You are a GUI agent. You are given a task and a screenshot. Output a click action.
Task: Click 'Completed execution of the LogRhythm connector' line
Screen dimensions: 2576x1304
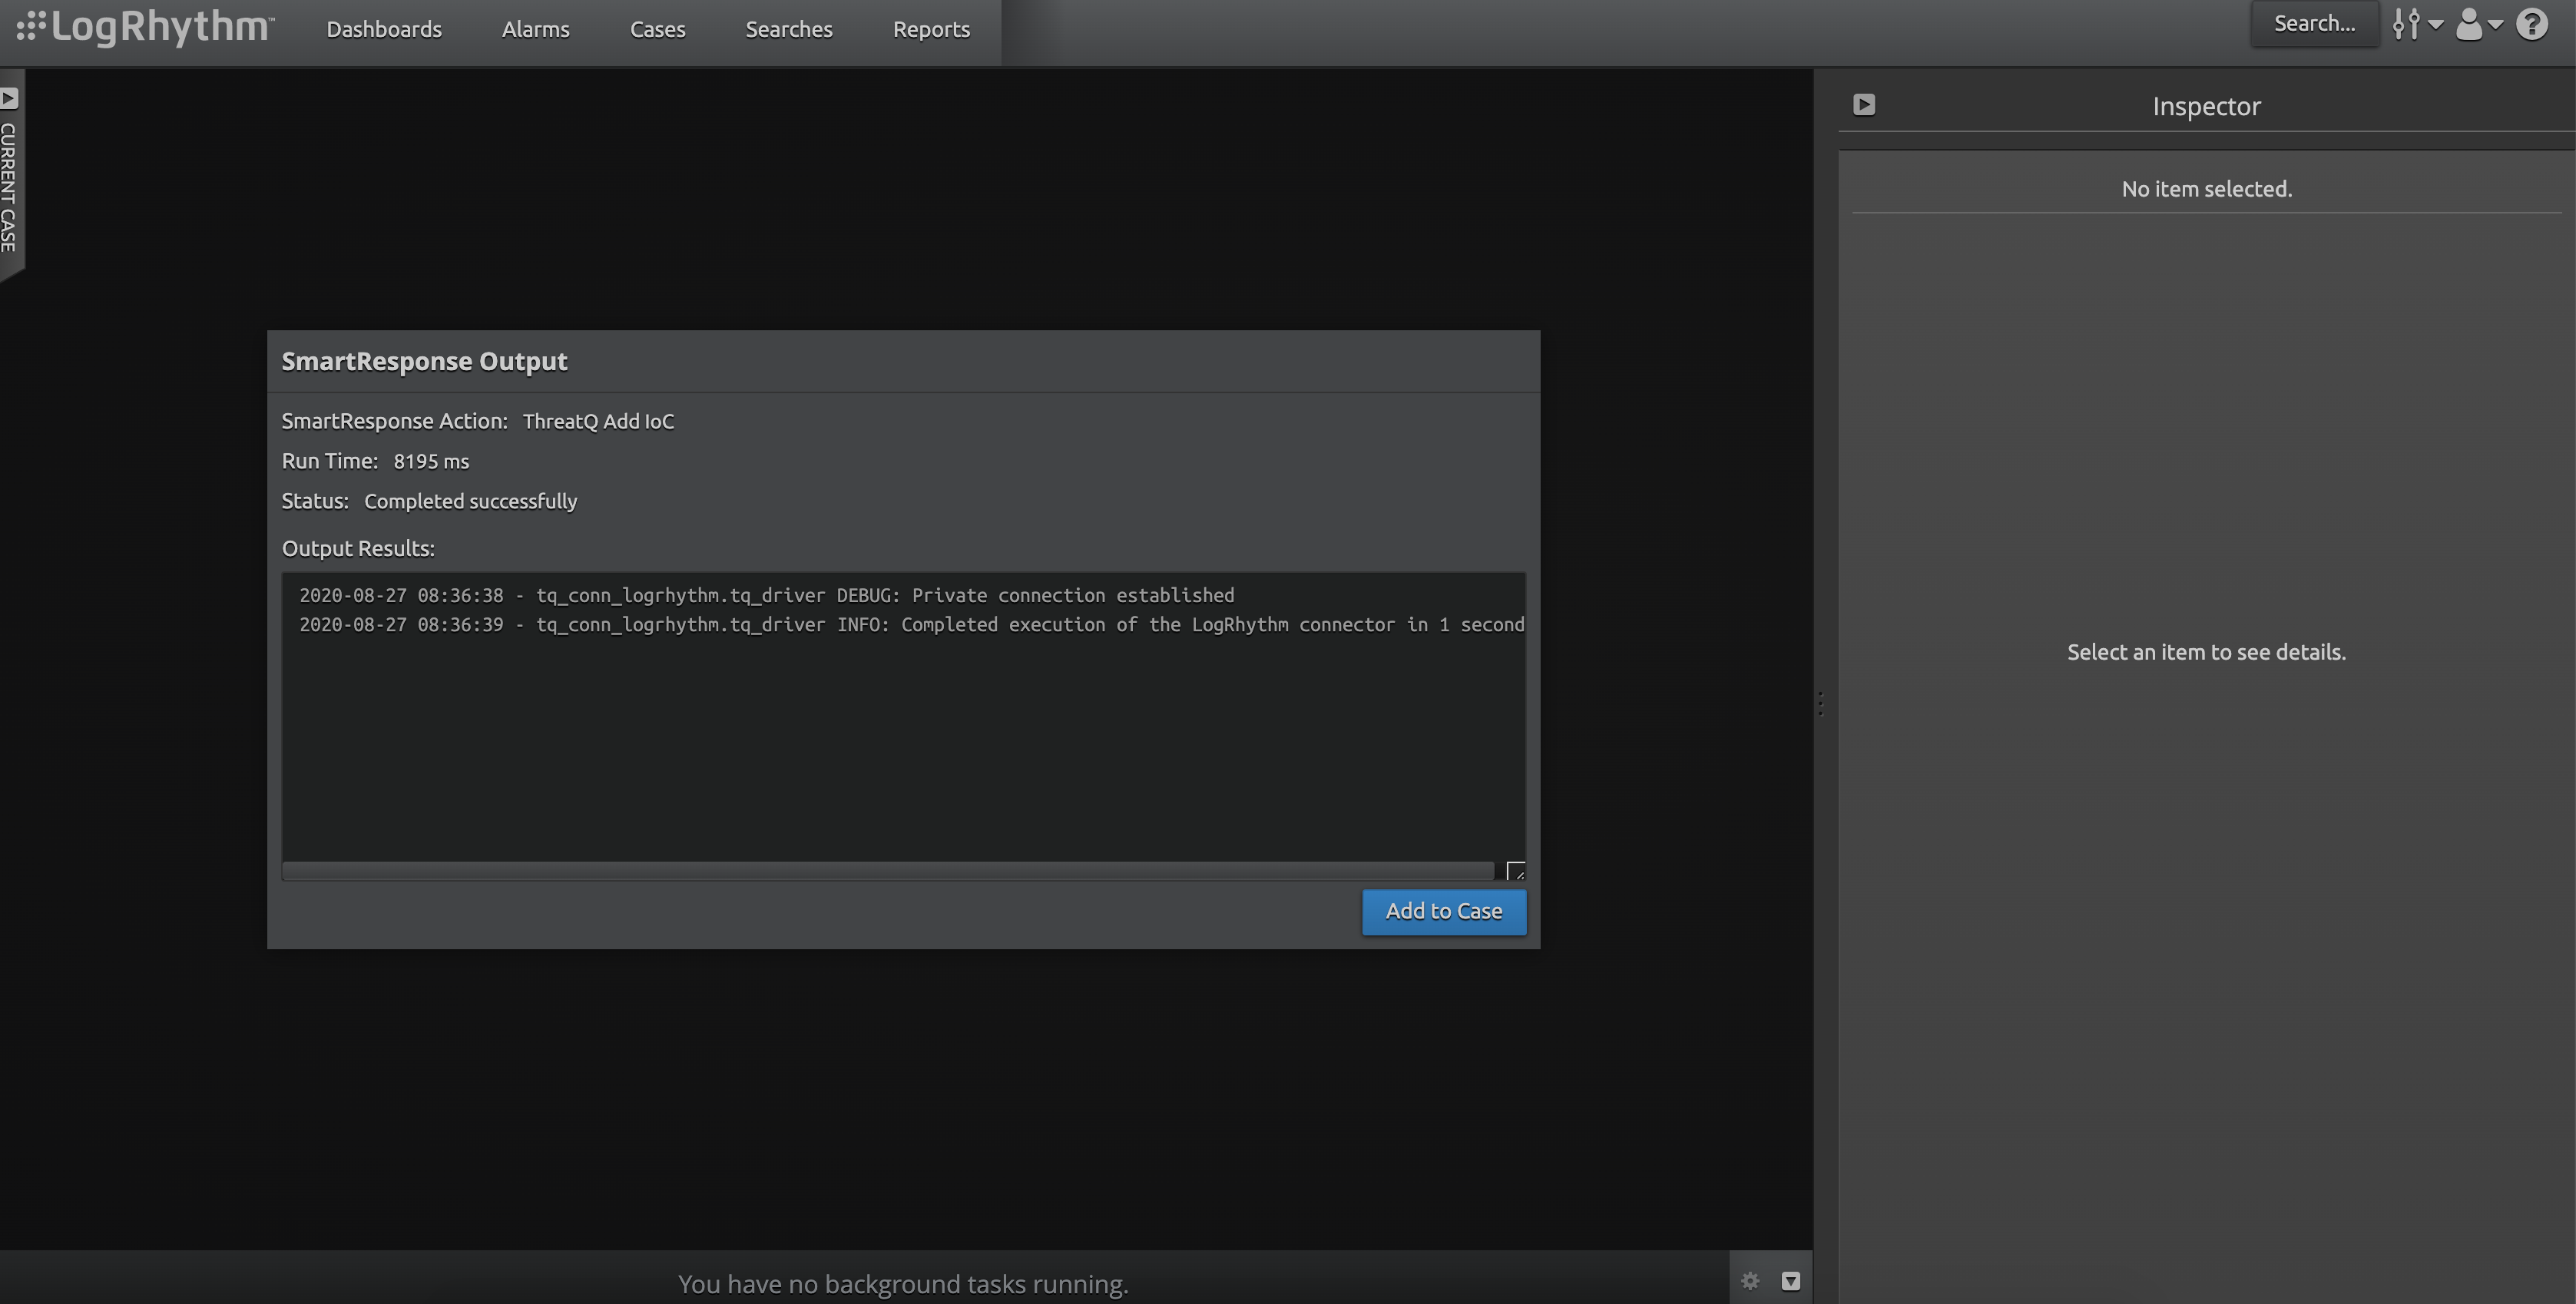tap(911, 624)
